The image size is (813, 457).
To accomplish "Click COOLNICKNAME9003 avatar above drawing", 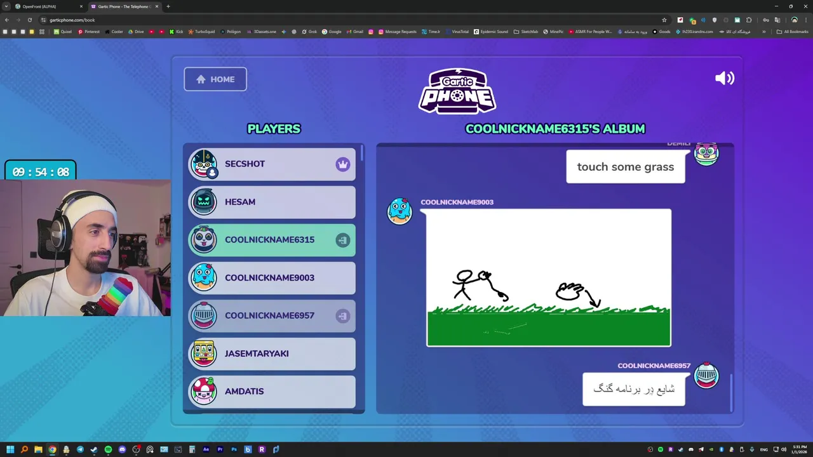I will (400, 211).
